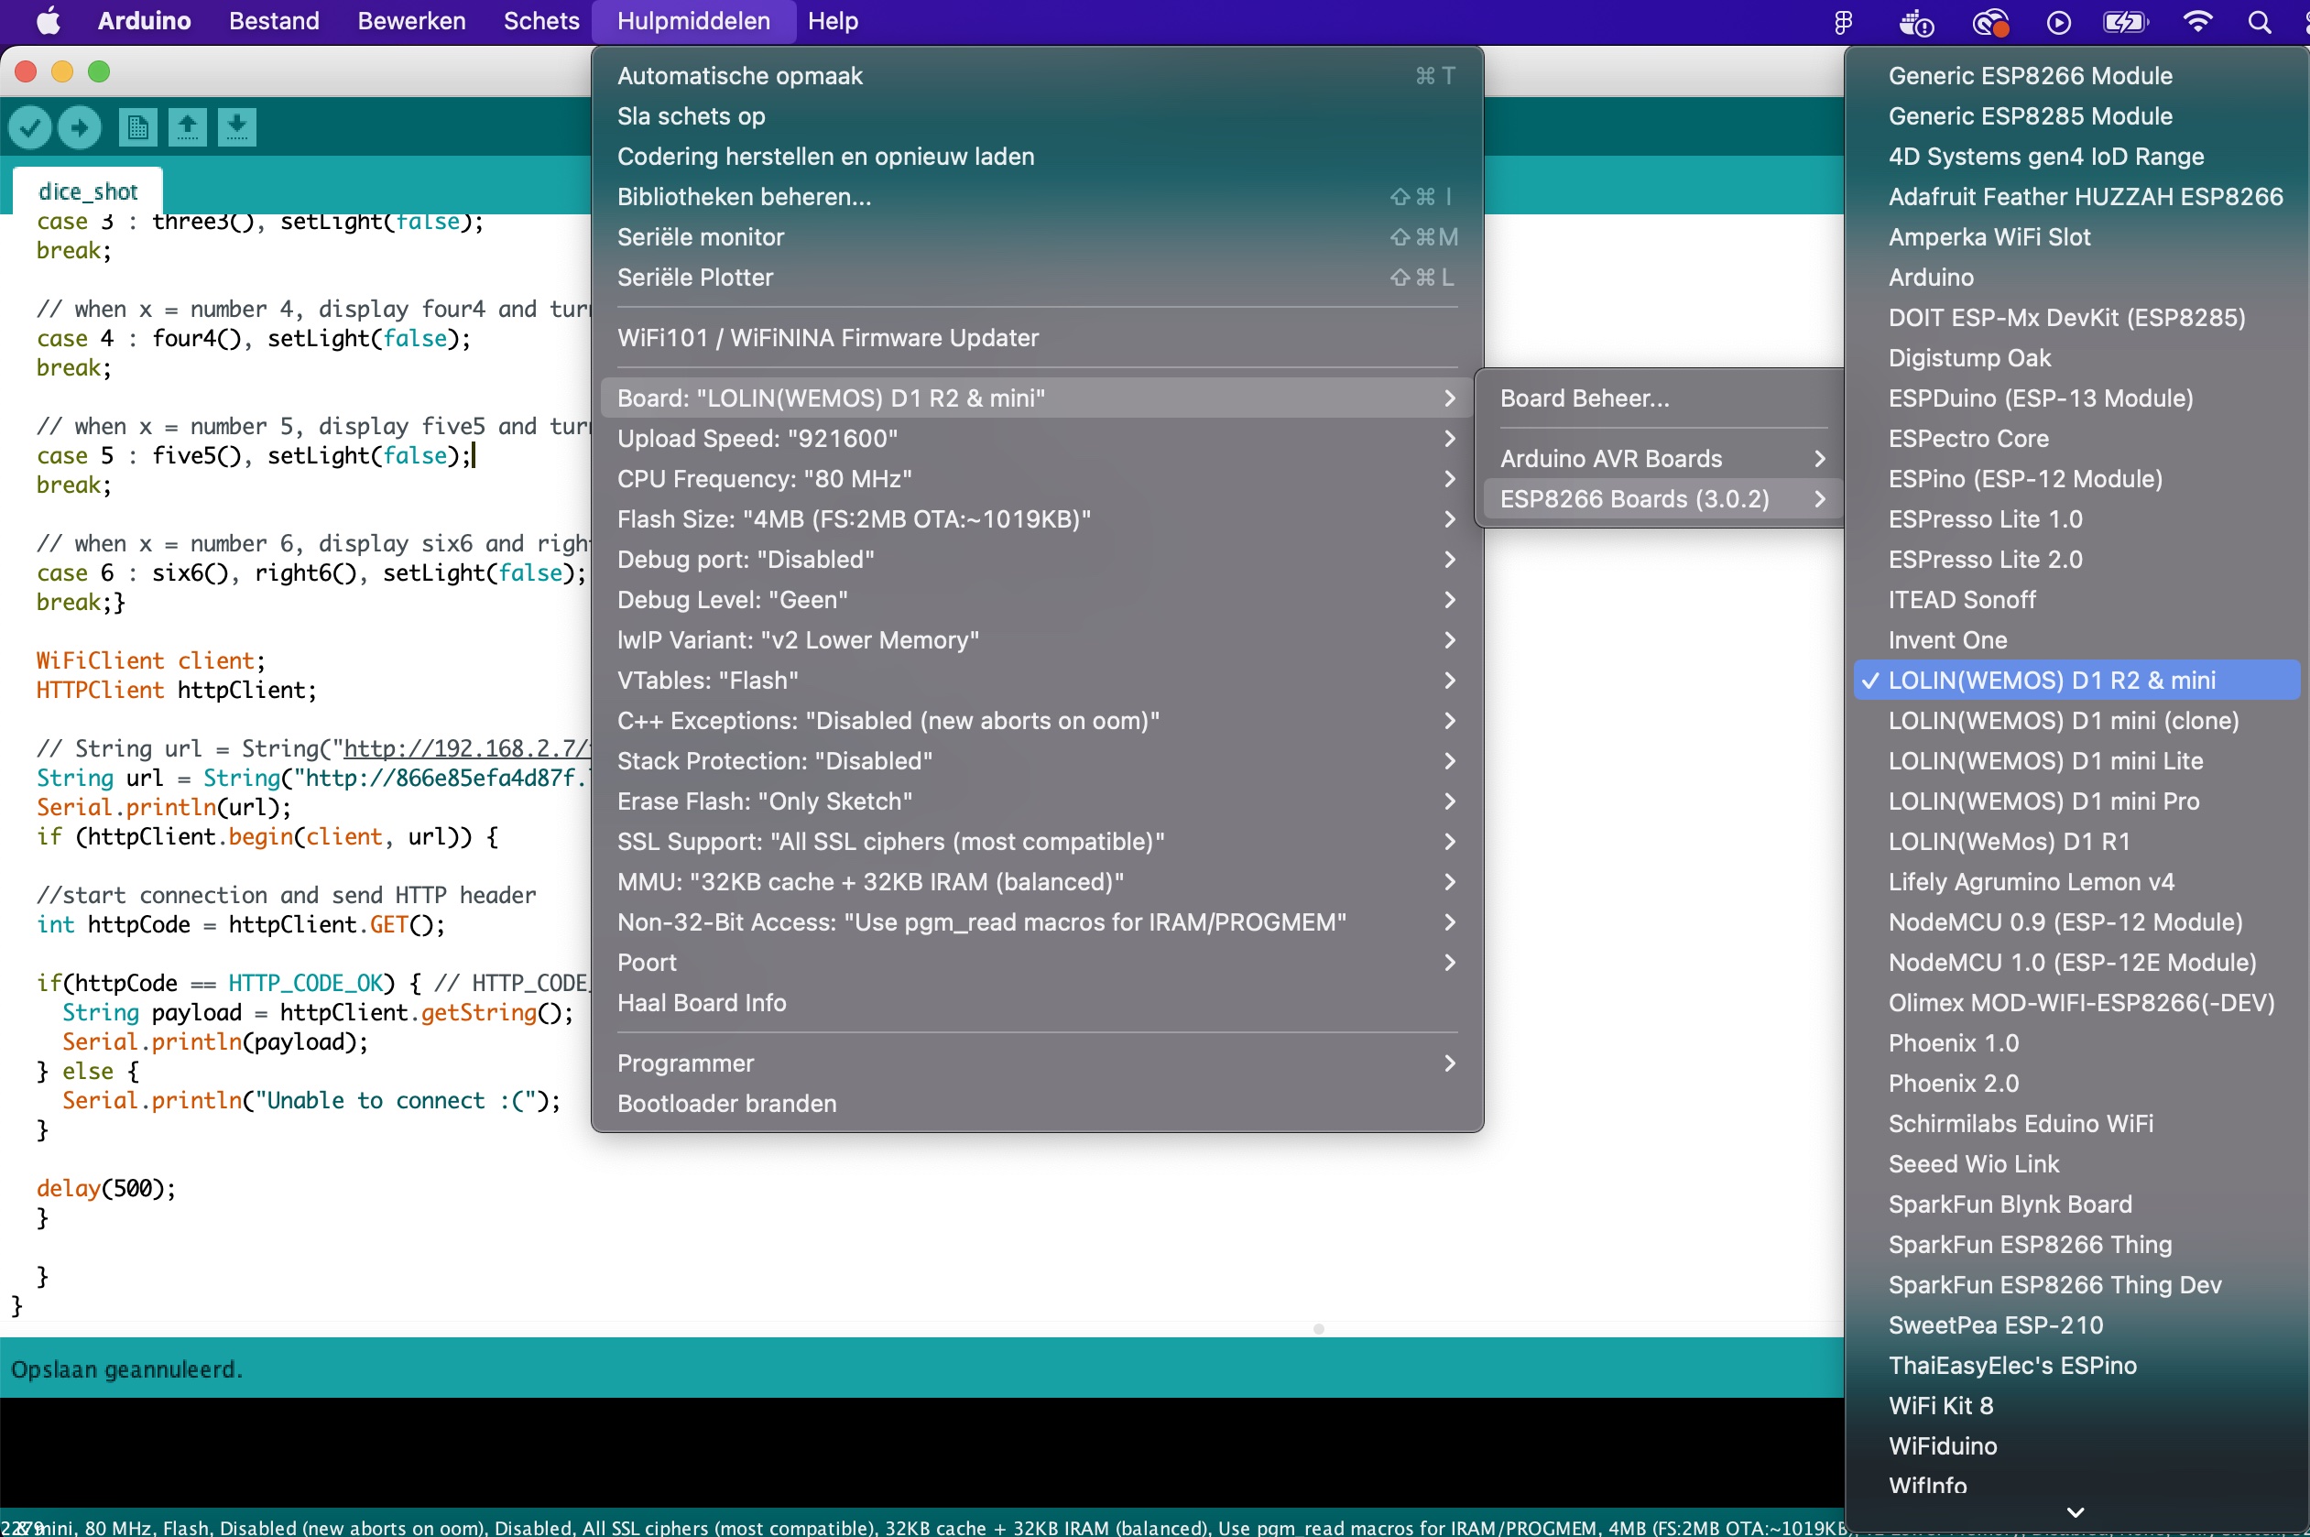This screenshot has width=2310, height=1537.
Task: Click Sla schets op entry
Action: click(x=1037, y=115)
